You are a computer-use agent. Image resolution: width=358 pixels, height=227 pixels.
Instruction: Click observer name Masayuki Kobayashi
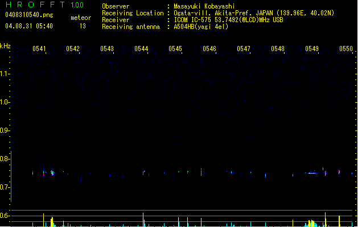(204, 6)
